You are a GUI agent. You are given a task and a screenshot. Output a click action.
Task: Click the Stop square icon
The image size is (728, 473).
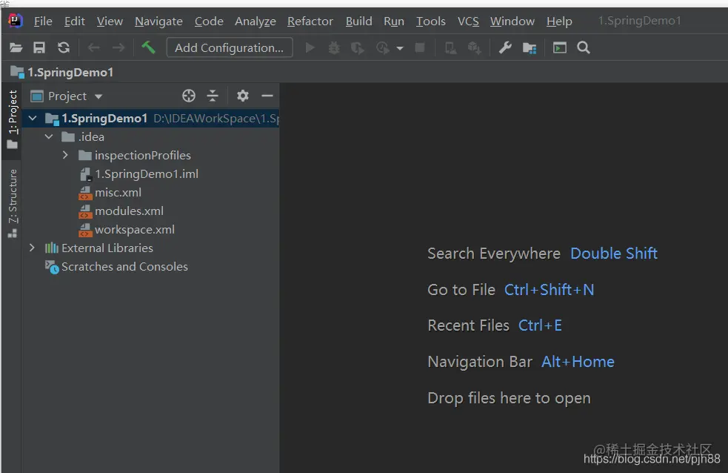(x=420, y=47)
